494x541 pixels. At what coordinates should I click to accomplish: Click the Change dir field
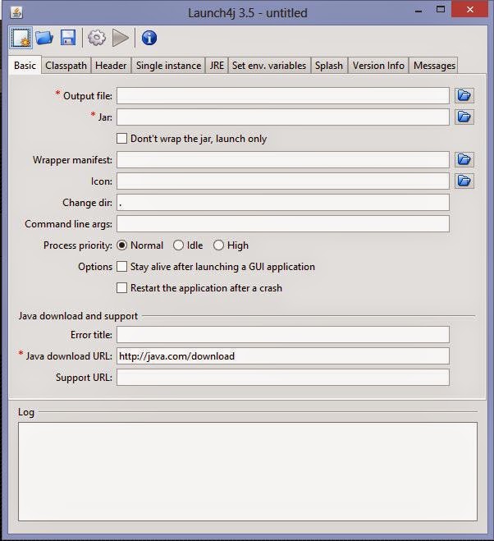click(x=283, y=203)
